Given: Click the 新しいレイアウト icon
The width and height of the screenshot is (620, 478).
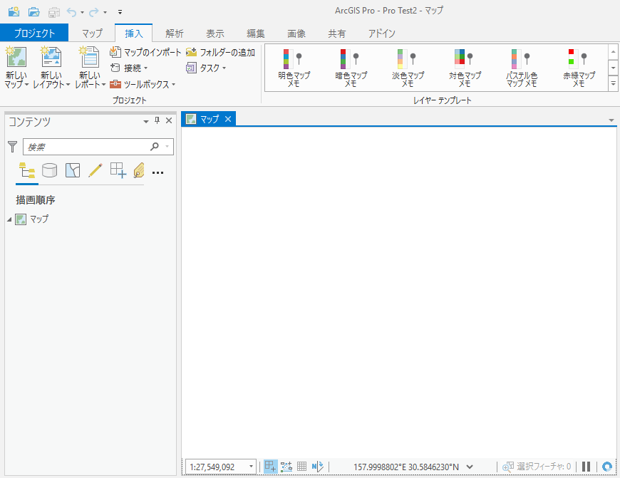Looking at the screenshot, I should coord(51,57).
